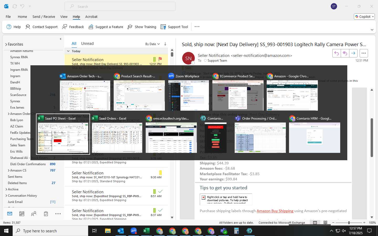Open Contact Support
The image size is (378, 236).
coord(41,27)
